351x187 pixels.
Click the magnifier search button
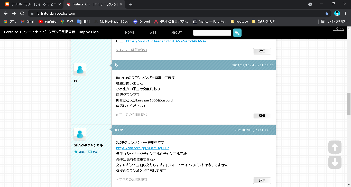[x=237, y=33]
